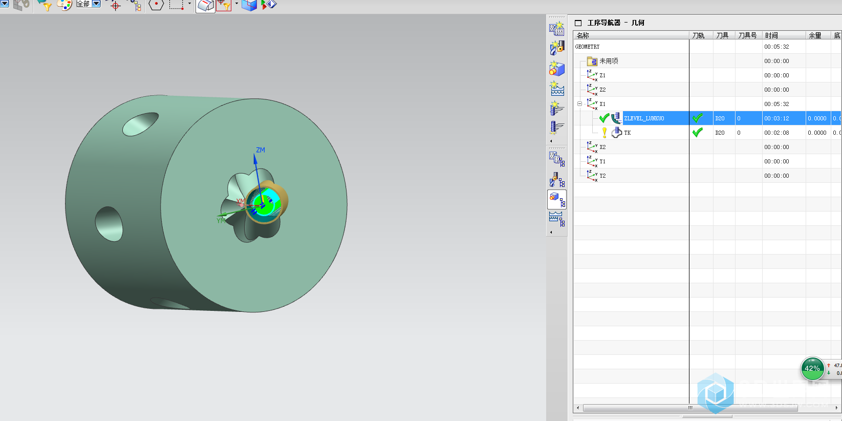The image size is (842, 421).
Task: Select the Z1 coordinate system icon
Action: 592,75
